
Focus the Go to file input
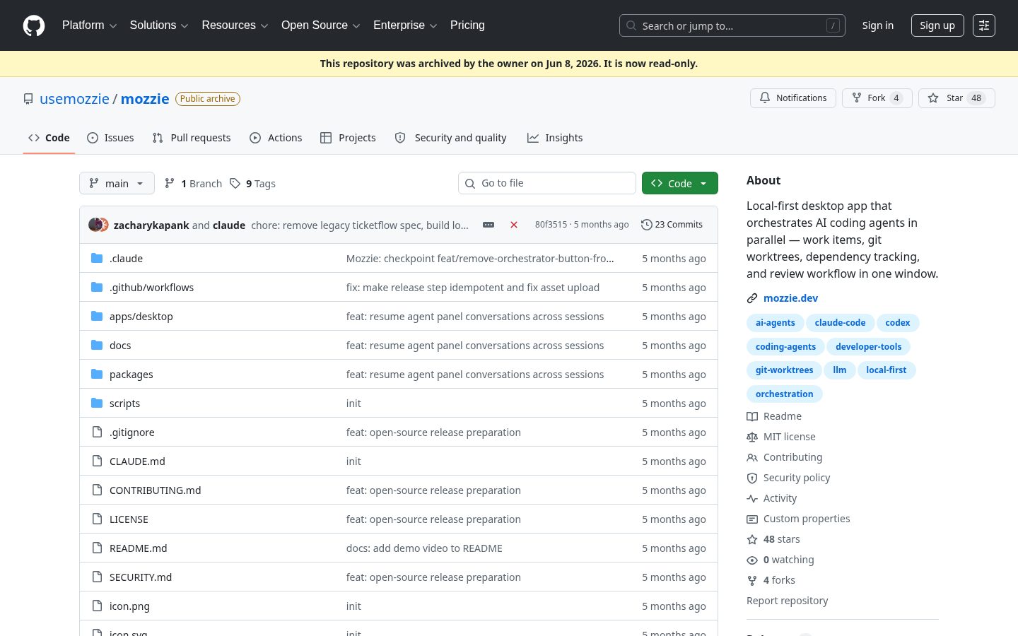tap(546, 183)
